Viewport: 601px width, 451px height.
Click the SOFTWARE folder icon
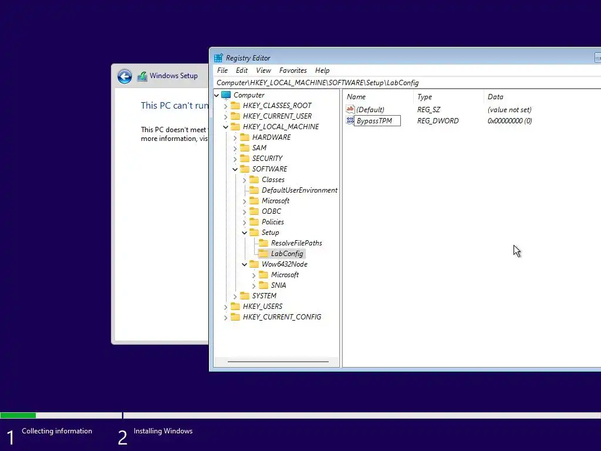coord(245,169)
